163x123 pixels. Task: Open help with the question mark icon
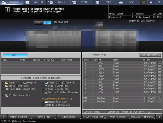[159, 2]
